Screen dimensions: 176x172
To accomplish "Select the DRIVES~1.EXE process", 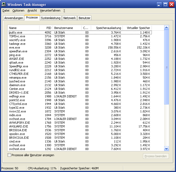I will (80, 93).
